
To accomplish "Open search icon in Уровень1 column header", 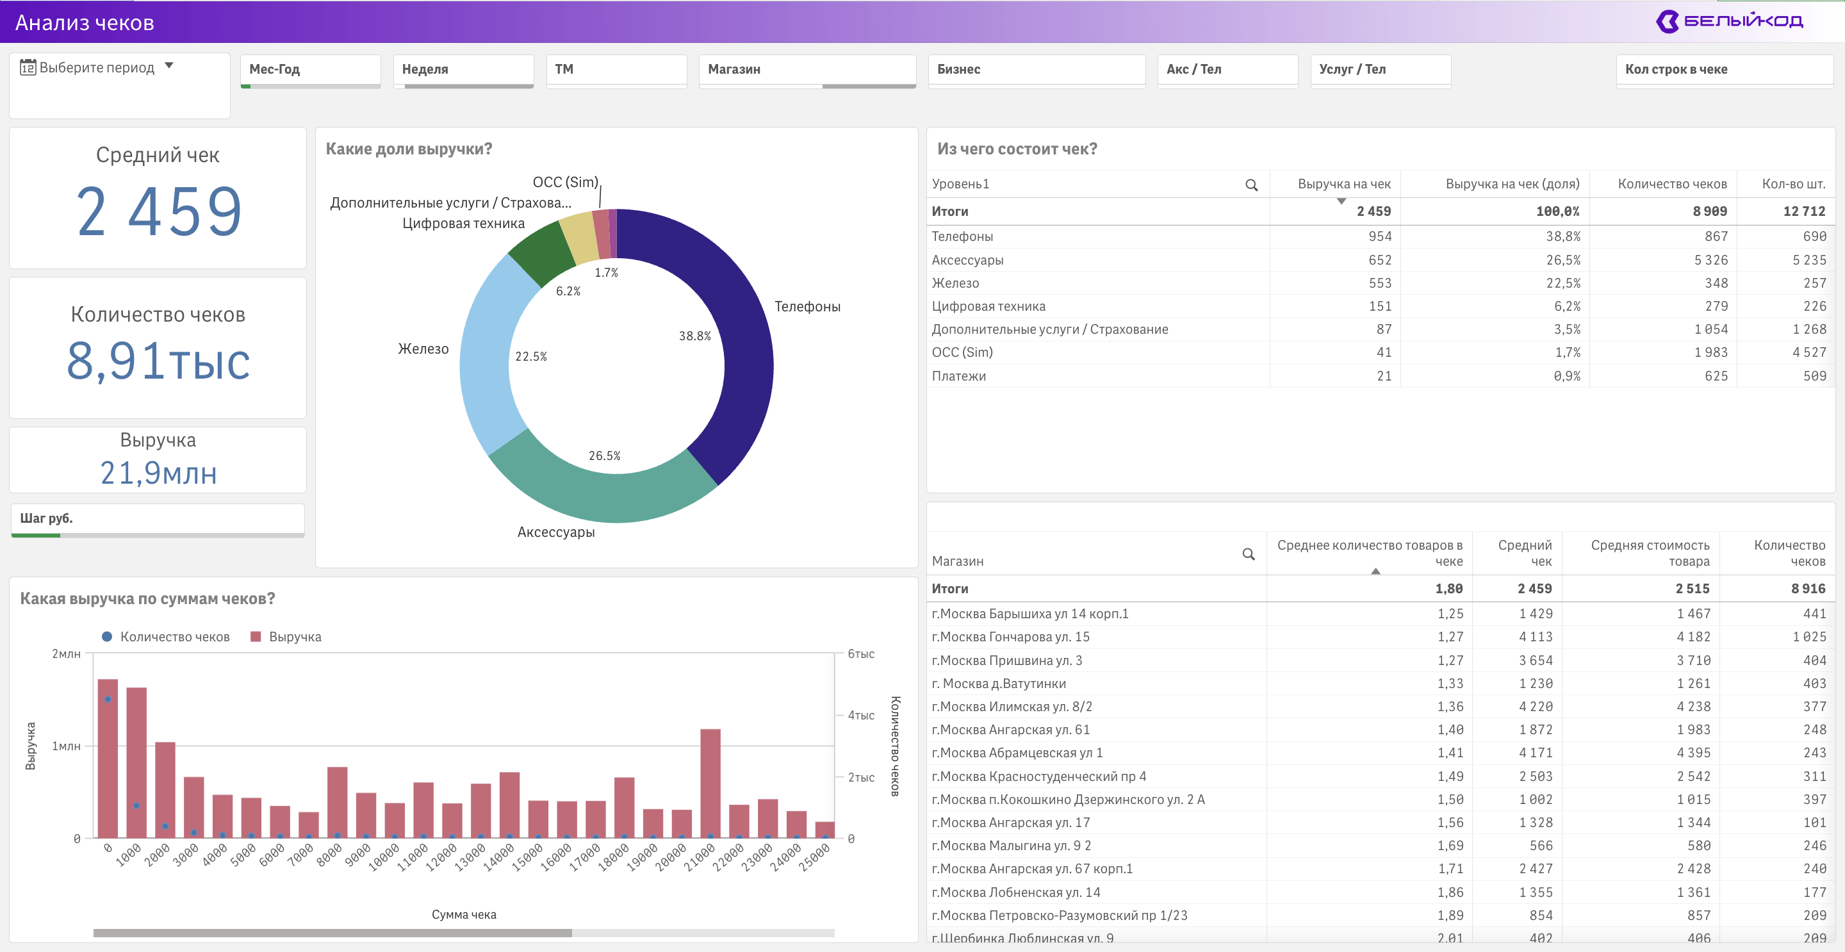I will (x=1251, y=185).
